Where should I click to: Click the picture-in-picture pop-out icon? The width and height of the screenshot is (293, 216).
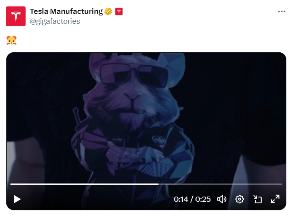[x=257, y=199]
